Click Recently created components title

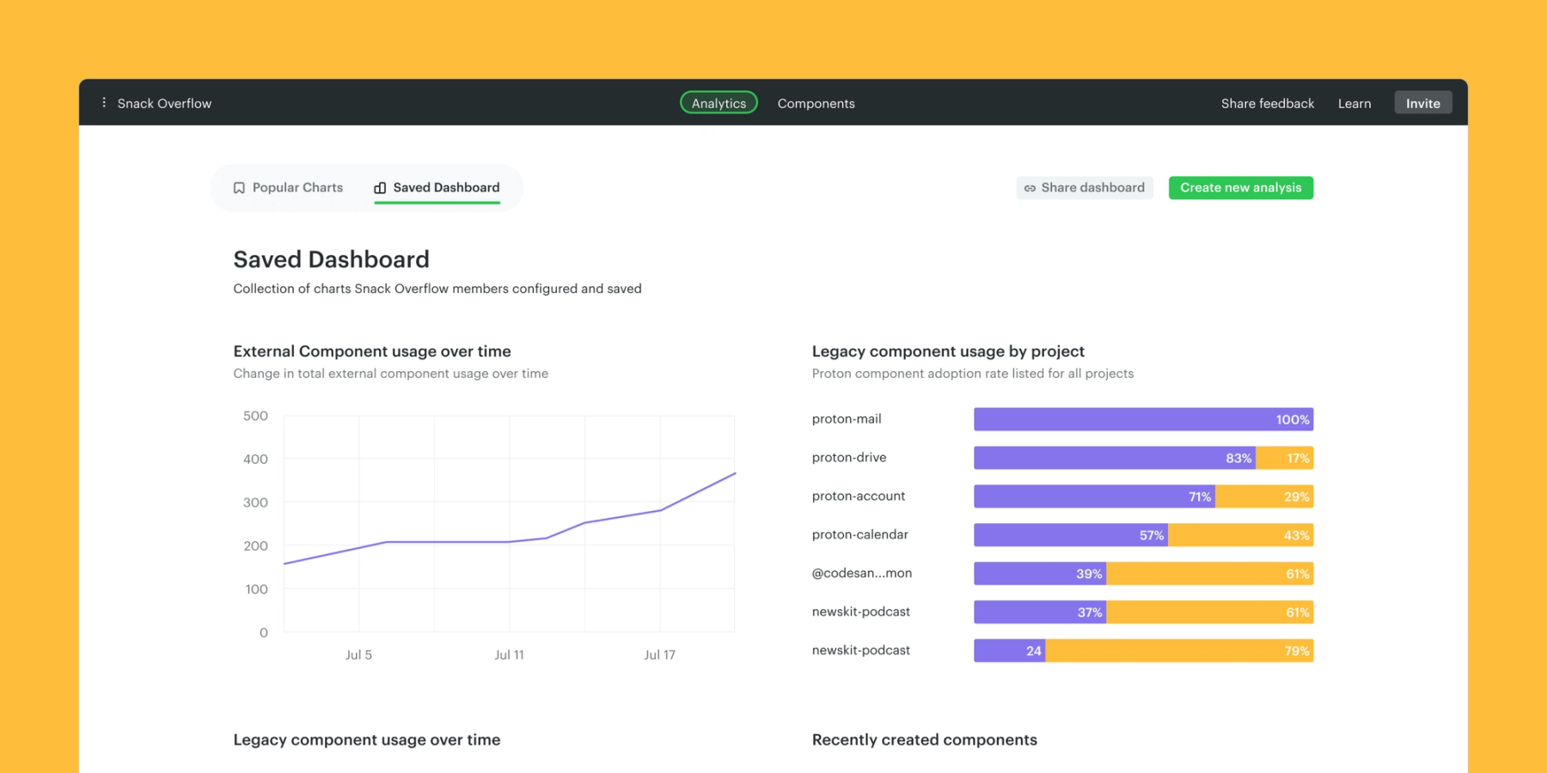[x=925, y=740]
